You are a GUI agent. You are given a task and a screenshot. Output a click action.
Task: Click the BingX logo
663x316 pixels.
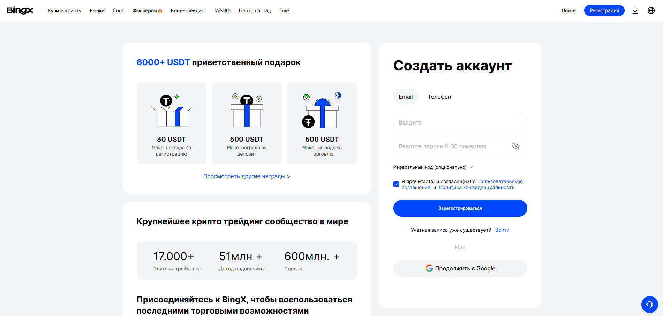pos(20,10)
